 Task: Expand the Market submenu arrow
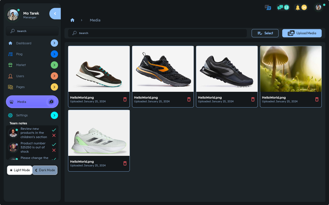coord(54,65)
